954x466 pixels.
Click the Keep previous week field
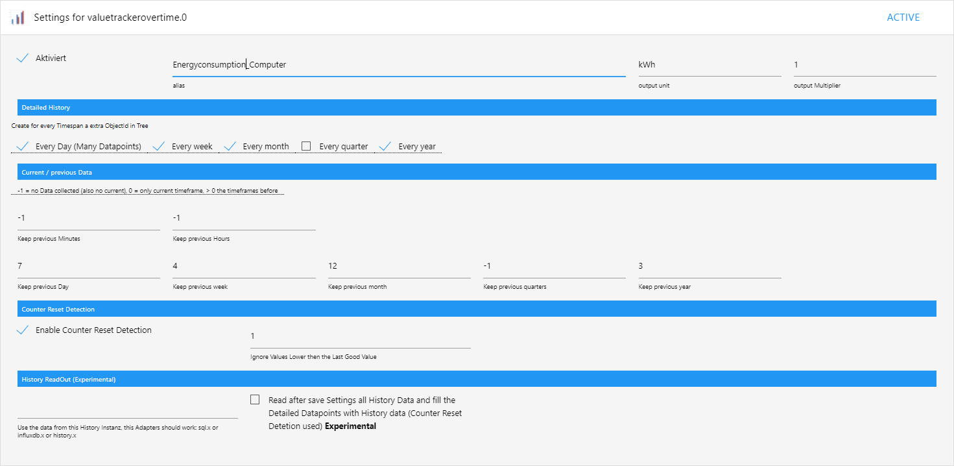click(x=244, y=266)
